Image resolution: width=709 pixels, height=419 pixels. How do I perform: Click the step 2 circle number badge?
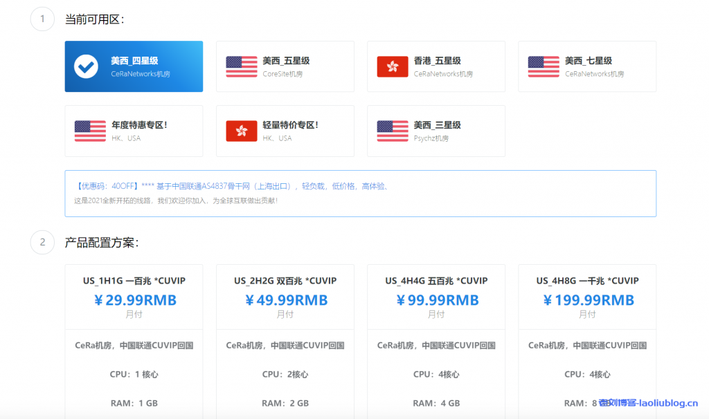click(x=42, y=242)
